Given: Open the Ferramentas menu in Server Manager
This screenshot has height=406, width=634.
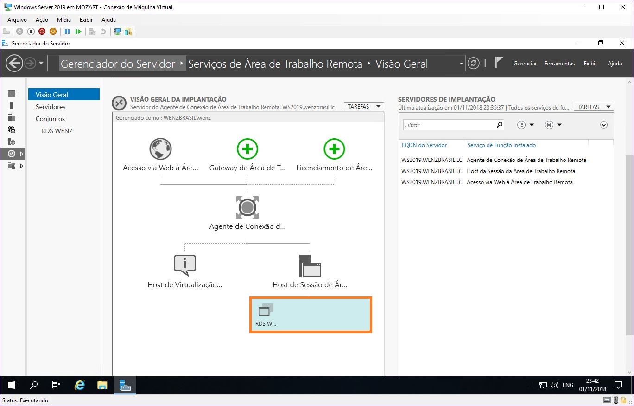Looking at the screenshot, I should coord(559,64).
